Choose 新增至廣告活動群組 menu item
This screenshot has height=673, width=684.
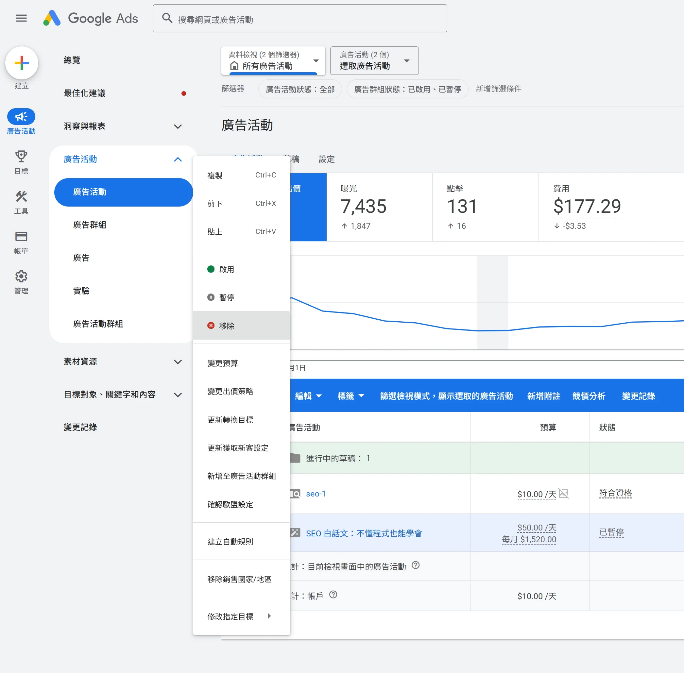tap(242, 476)
